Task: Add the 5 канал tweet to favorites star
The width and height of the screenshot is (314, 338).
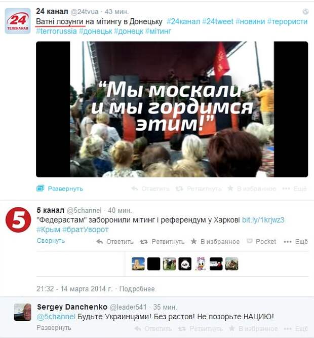Action: click(215, 242)
